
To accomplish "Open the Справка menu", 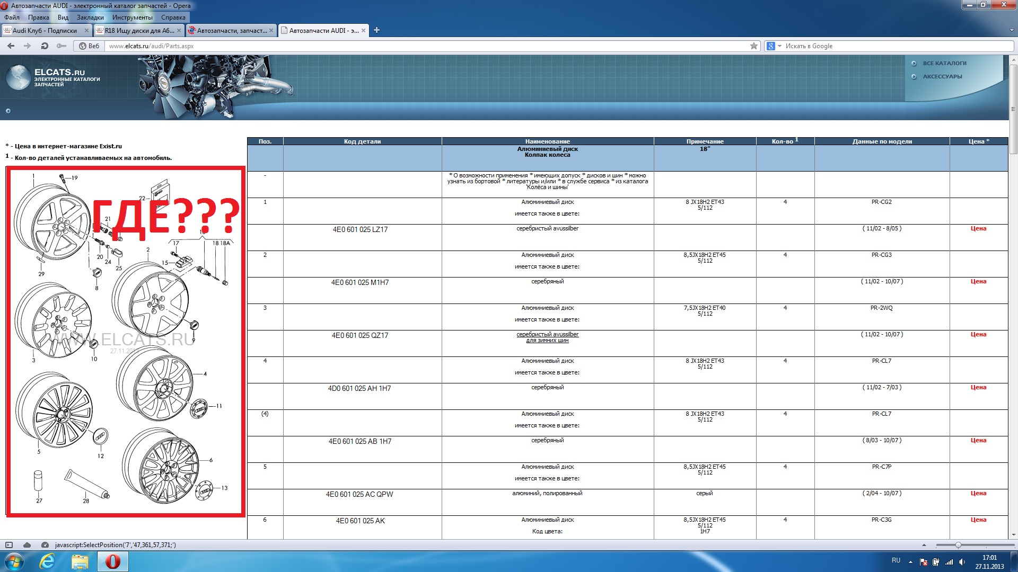I will tap(173, 17).
